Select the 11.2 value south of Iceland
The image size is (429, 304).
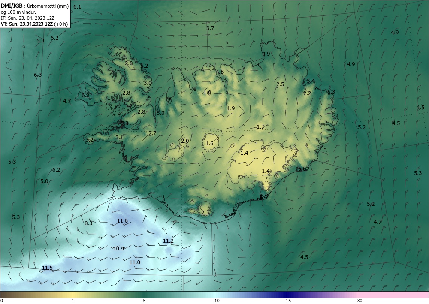[168, 241]
